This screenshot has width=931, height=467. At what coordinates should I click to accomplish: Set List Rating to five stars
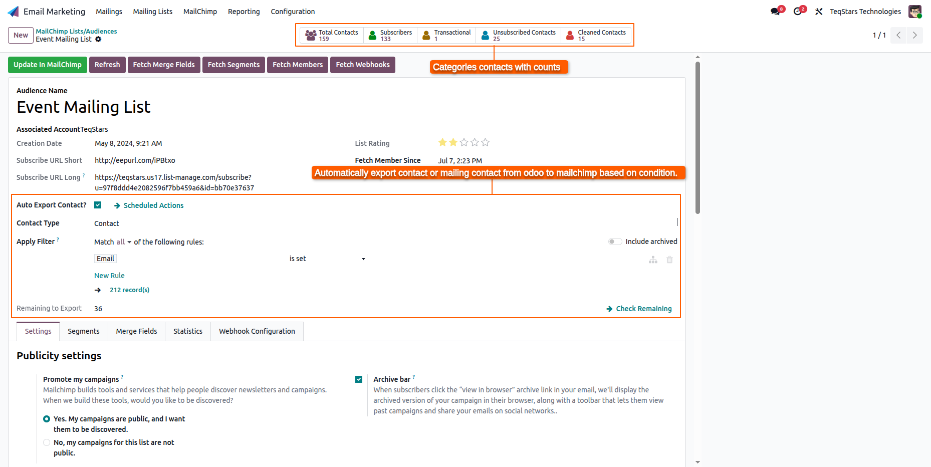tap(485, 143)
